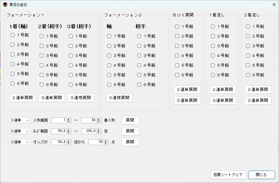The width and height of the screenshot is (279, 183).
Task: Click 2連単展開 button in BOX展開
Action: 187,90
